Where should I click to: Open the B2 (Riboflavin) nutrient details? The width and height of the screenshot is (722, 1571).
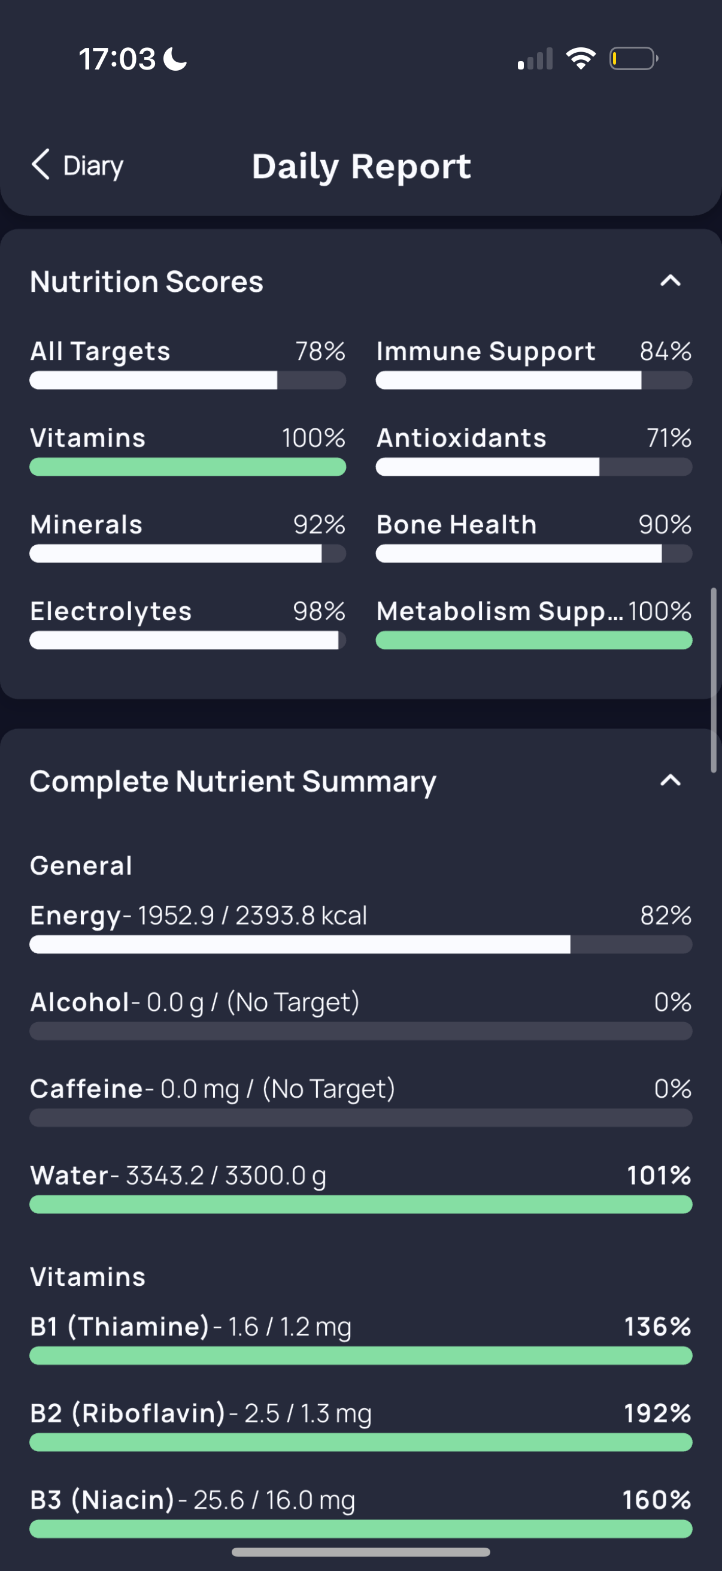[x=360, y=1425]
